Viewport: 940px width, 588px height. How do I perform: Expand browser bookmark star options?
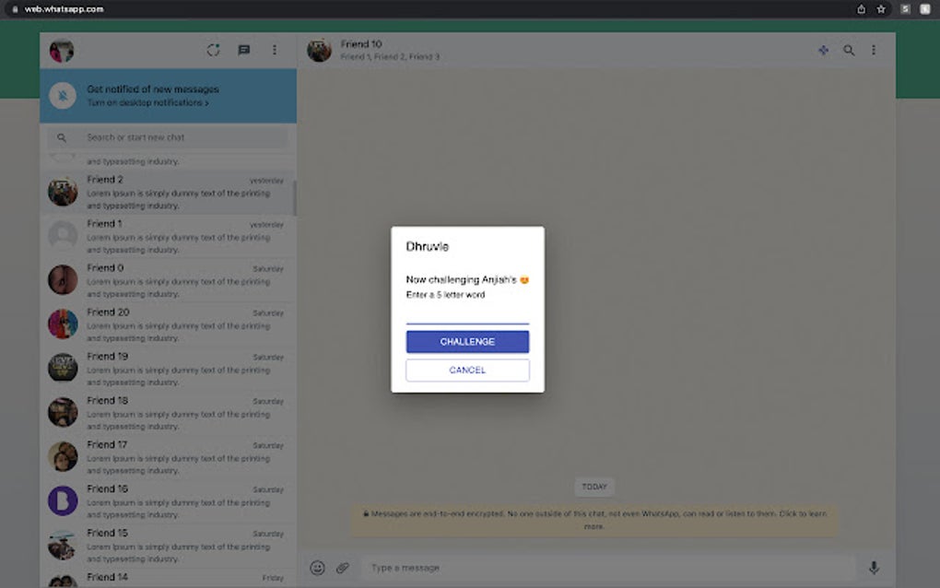(x=882, y=8)
